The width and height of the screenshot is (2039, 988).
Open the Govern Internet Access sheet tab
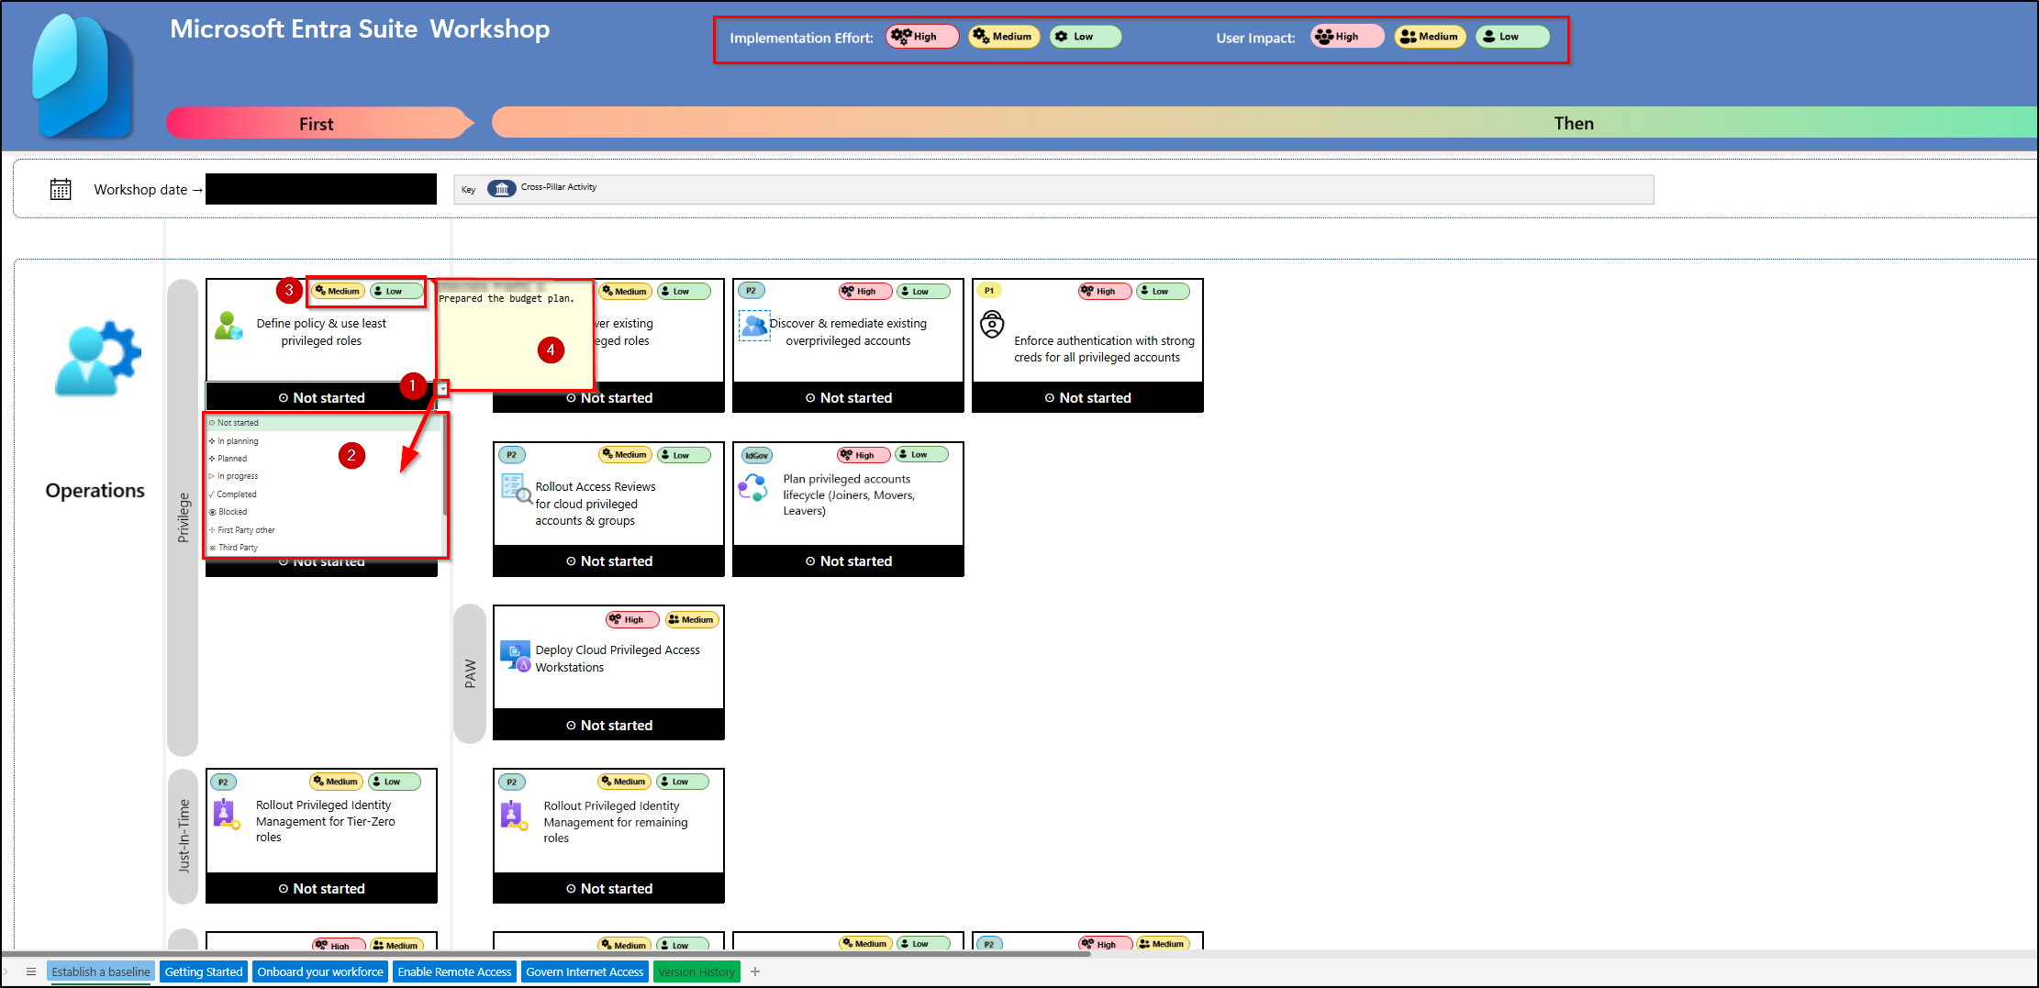(585, 971)
